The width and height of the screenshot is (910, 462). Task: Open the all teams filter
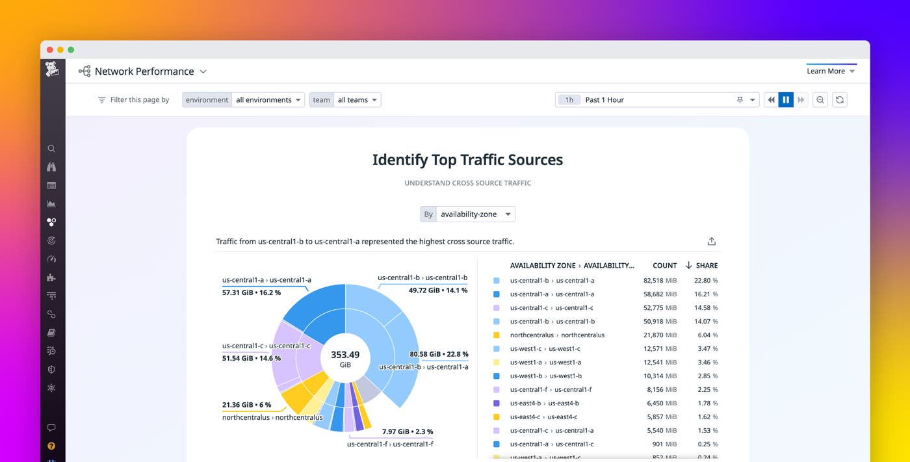pyautogui.click(x=356, y=99)
